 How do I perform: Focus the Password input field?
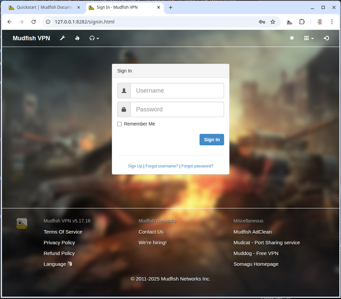(177, 109)
